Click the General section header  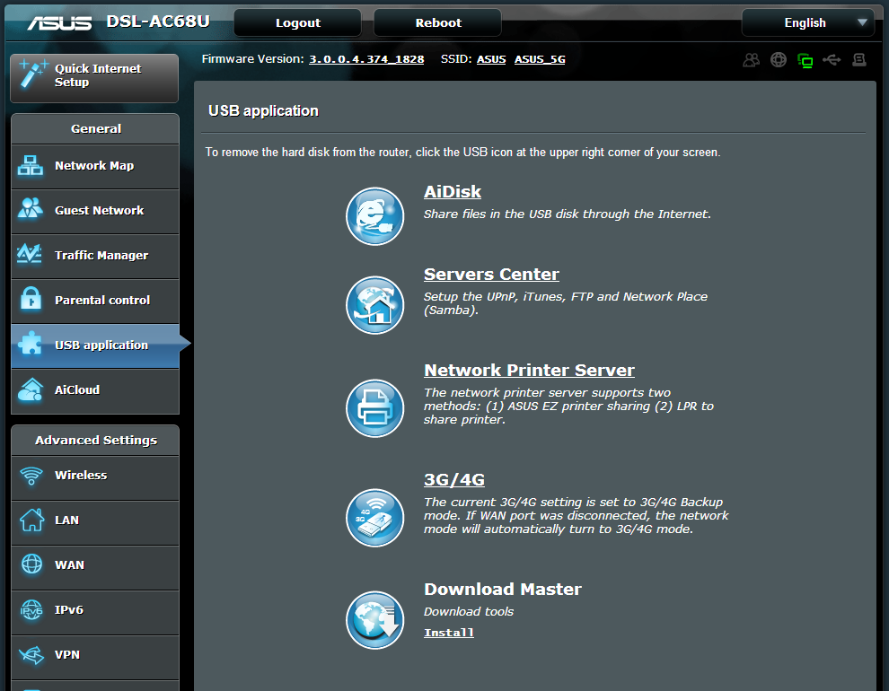coord(95,128)
